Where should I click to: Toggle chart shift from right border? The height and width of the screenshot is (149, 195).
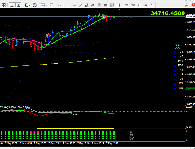point(18,5)
